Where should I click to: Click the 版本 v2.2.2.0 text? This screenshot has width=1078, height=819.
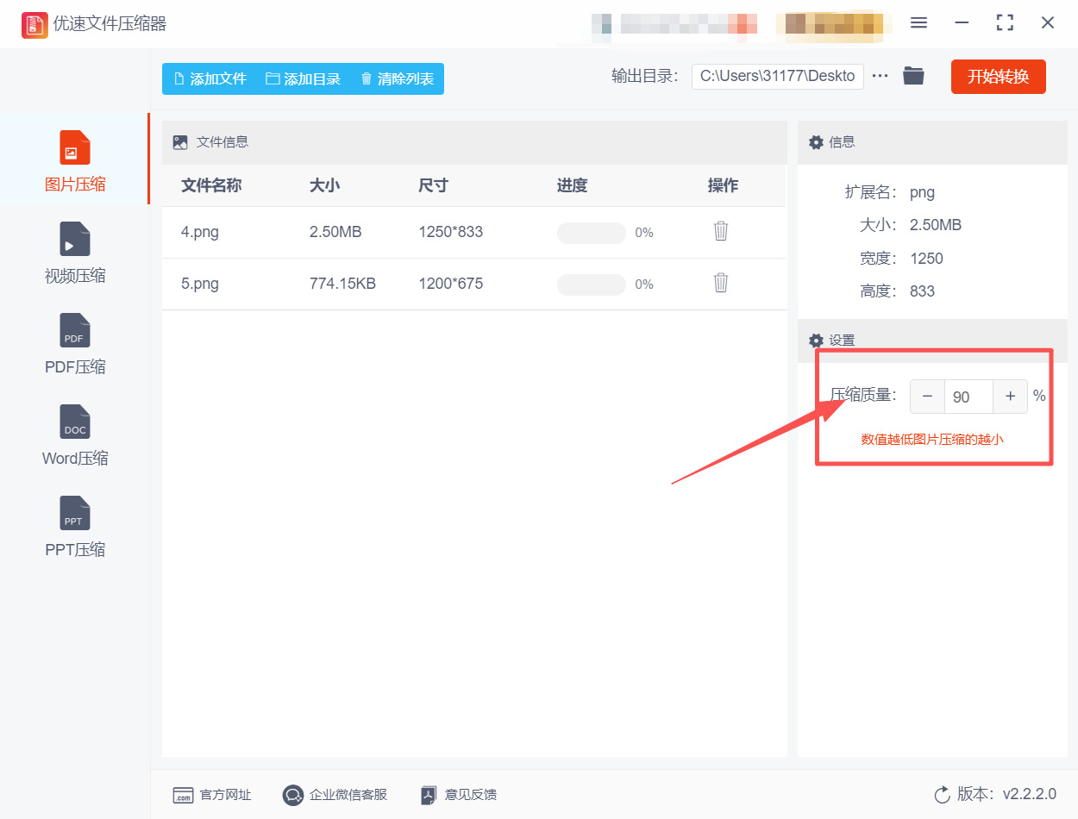coord(1006,794)
